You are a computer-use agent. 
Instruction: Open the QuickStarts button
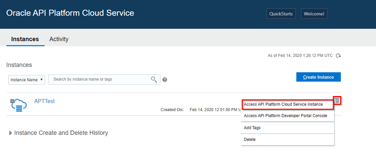click(281, 14)
